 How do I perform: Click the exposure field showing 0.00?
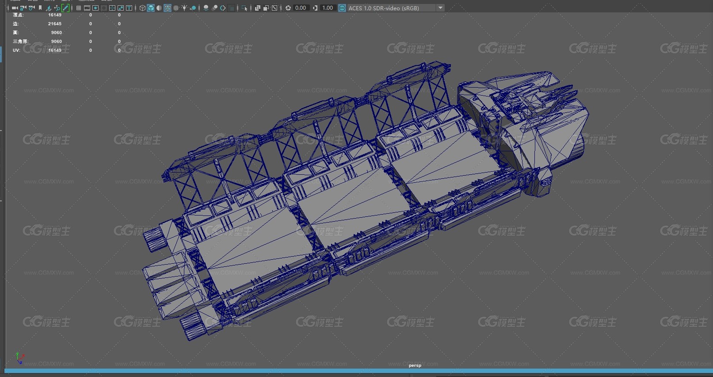coord(301,8)
